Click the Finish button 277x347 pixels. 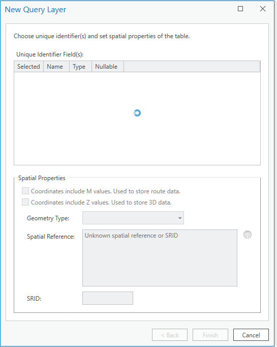[210, 335]
